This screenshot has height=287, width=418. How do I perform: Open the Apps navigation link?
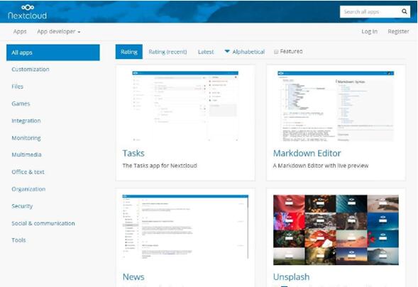point(20,31)
